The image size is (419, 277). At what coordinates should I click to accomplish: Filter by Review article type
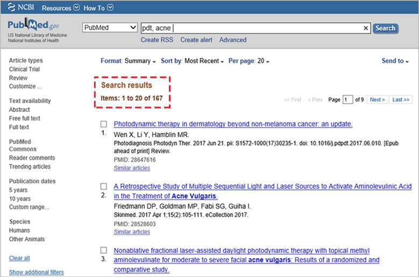[18, 78]
